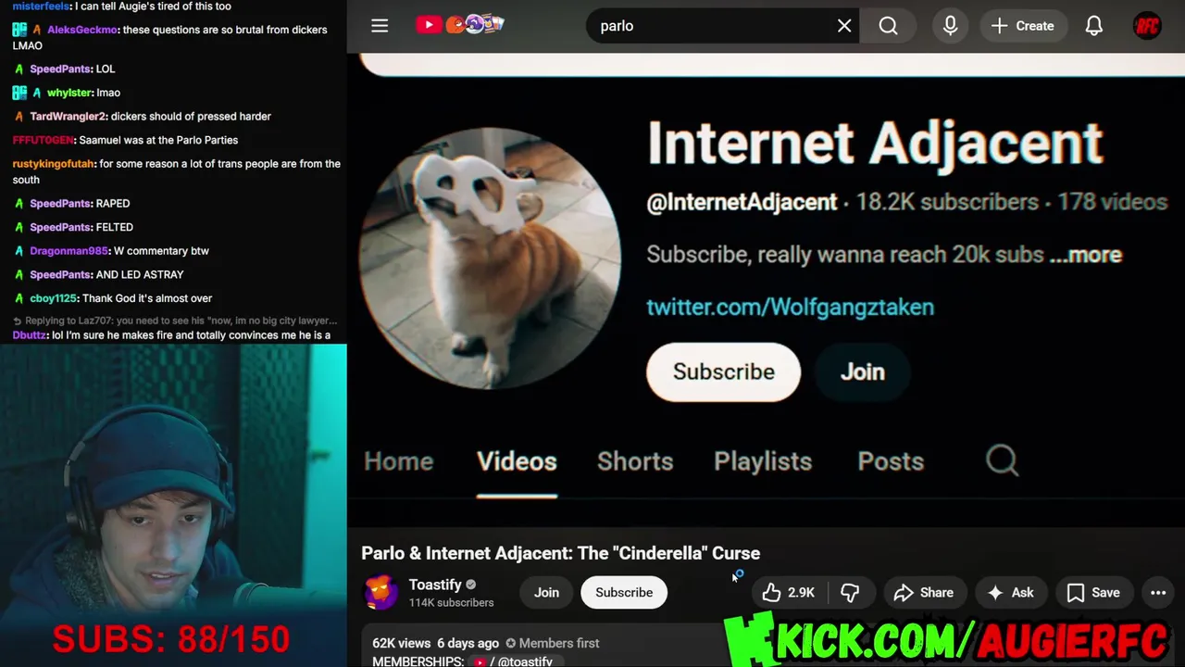Click the '62K views 6 days ago' text
The height and width of the screenshot is (667, 1185).
(x=435, y=643)
